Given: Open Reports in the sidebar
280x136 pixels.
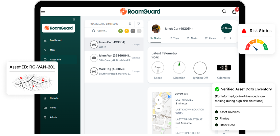Looking at the screenshot, I should (x=54, y=98).
